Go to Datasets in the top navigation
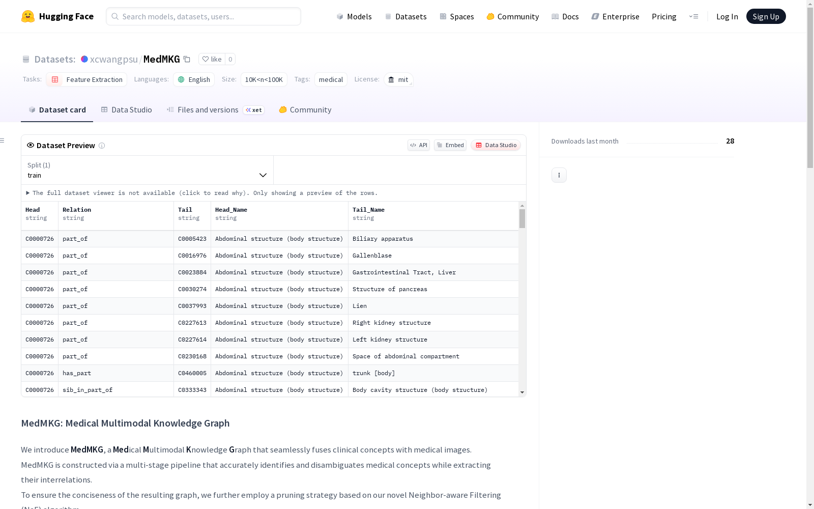This screenshot has width=814, height=509. pyautogui.click(x=405, y=16)
